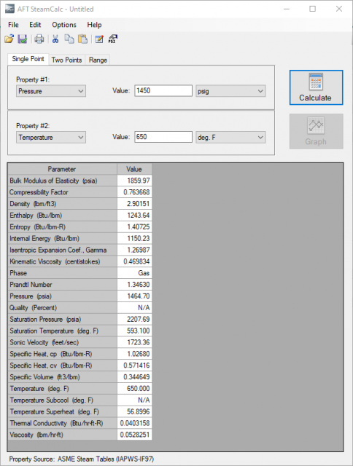Open the Options menu
This screenshot has width=353, height=466.
point(64,25)
